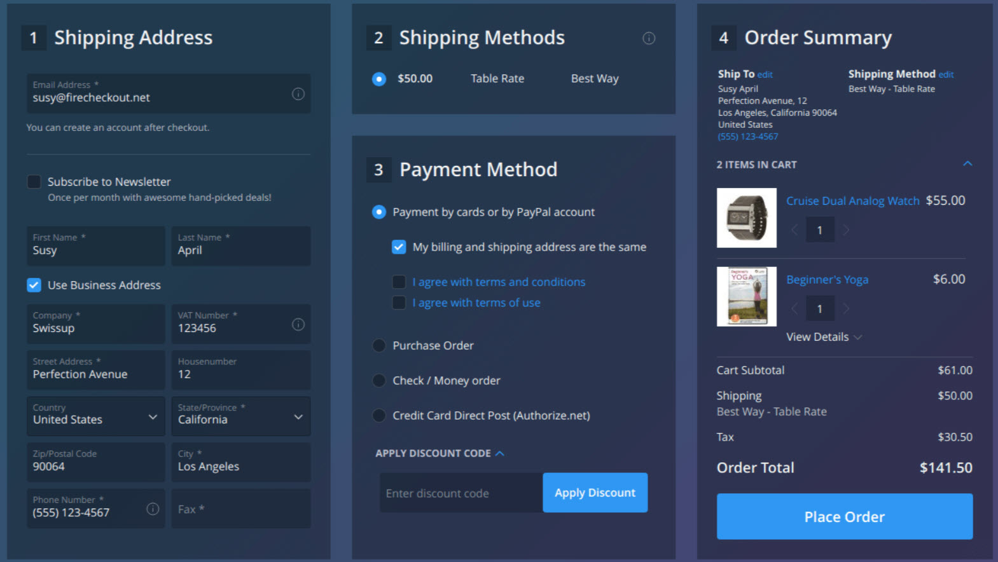Image resolution: width=998 pixels, height=562 pixels.
Task: Open the Country dropdown
Action: pyautogui.click(x=95, y=416)
